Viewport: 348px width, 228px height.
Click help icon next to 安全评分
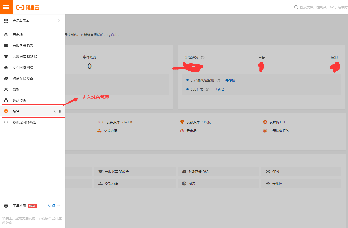pos(203,58)
